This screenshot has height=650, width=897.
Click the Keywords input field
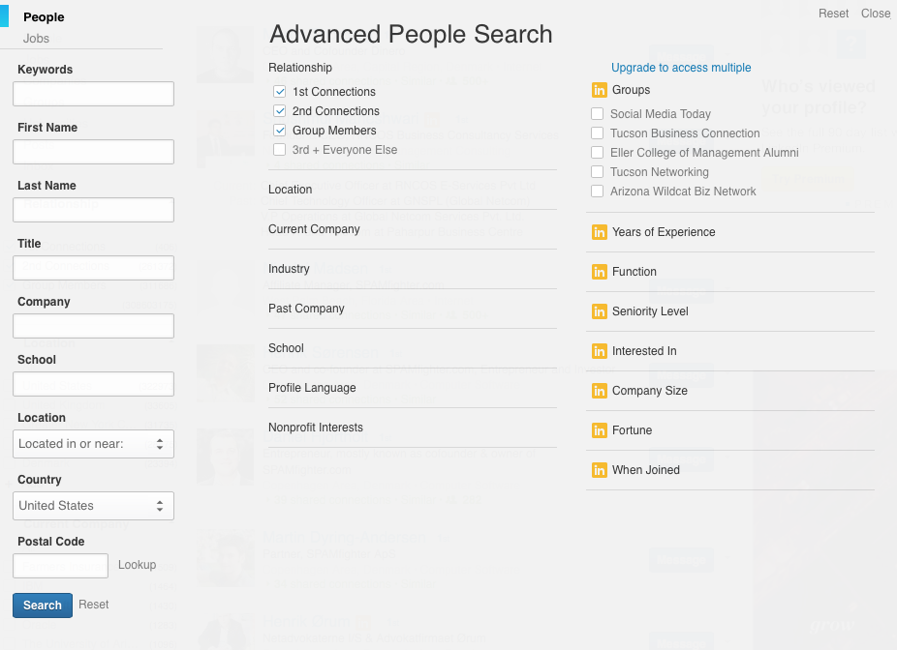pyautogui.click(x=93, y=94)
